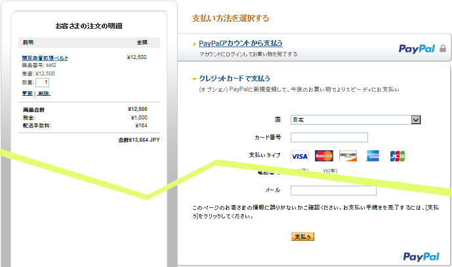Click the PayPal logo at bottom right
The width and height of the screenshot is (452, 267).
[421, 257]
